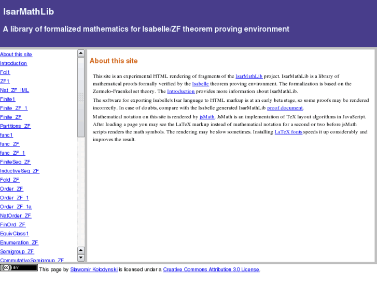Open the Order_ZF_1a link
Viewport: 377px width, 283px height.
point(16,207)
